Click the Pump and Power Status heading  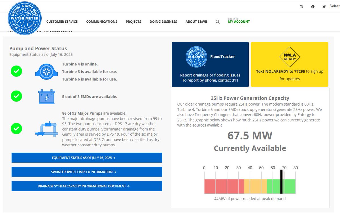38,48
